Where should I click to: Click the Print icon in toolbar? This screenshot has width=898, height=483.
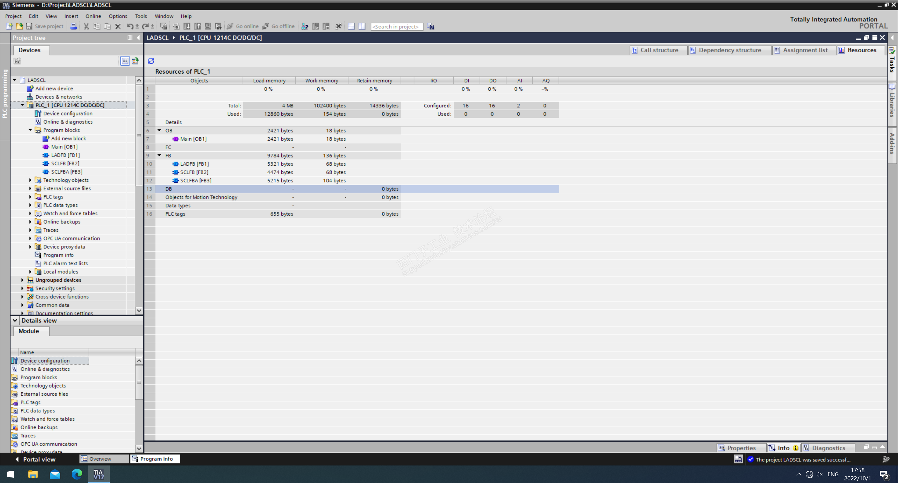coord(73,27)
